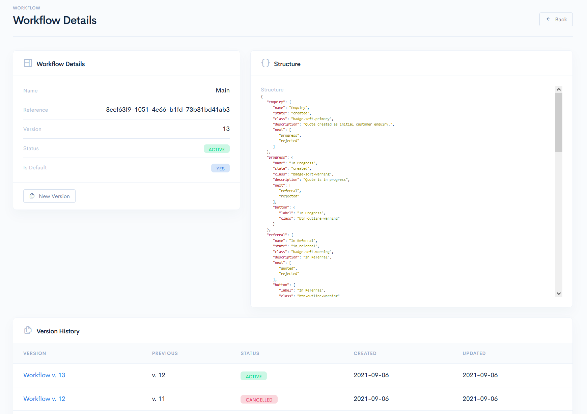Select the Reference UUID value
The height and width of the screenshot is (414, 587).
pyautogui.click(x=168, y=109)
